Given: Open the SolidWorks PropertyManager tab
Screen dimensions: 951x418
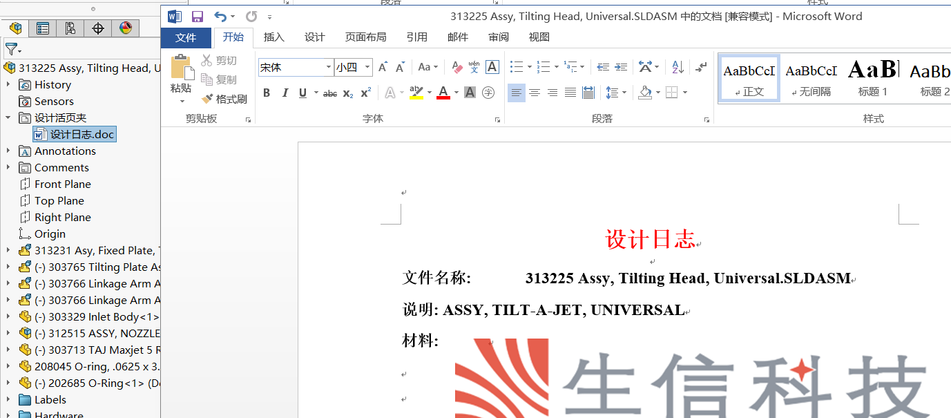Looking at the screenshot, I should [x=43, y=28].
